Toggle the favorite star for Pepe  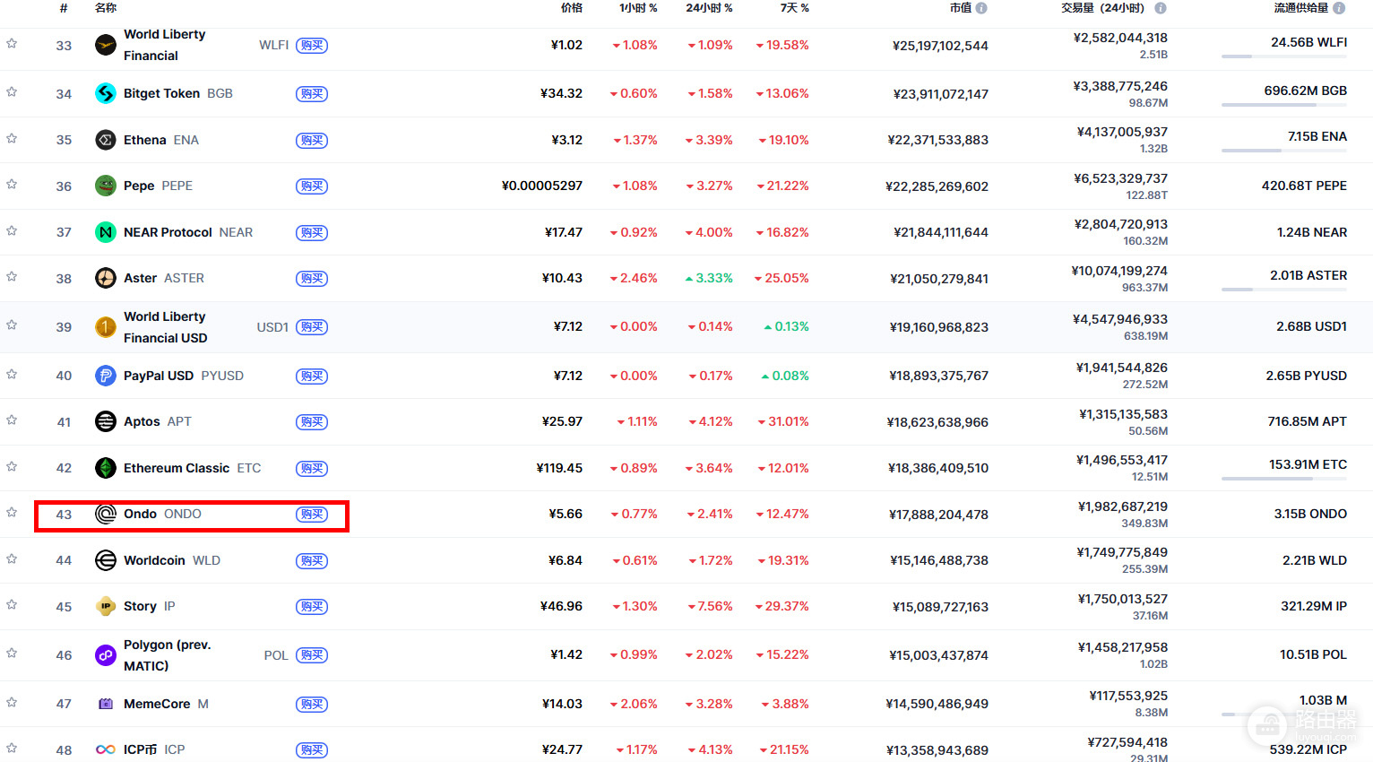pyautogui.click(x=12, y=184)
